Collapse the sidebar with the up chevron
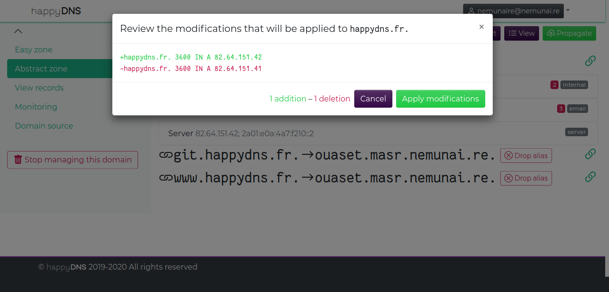609x292 pixels. tap(18, 31)
